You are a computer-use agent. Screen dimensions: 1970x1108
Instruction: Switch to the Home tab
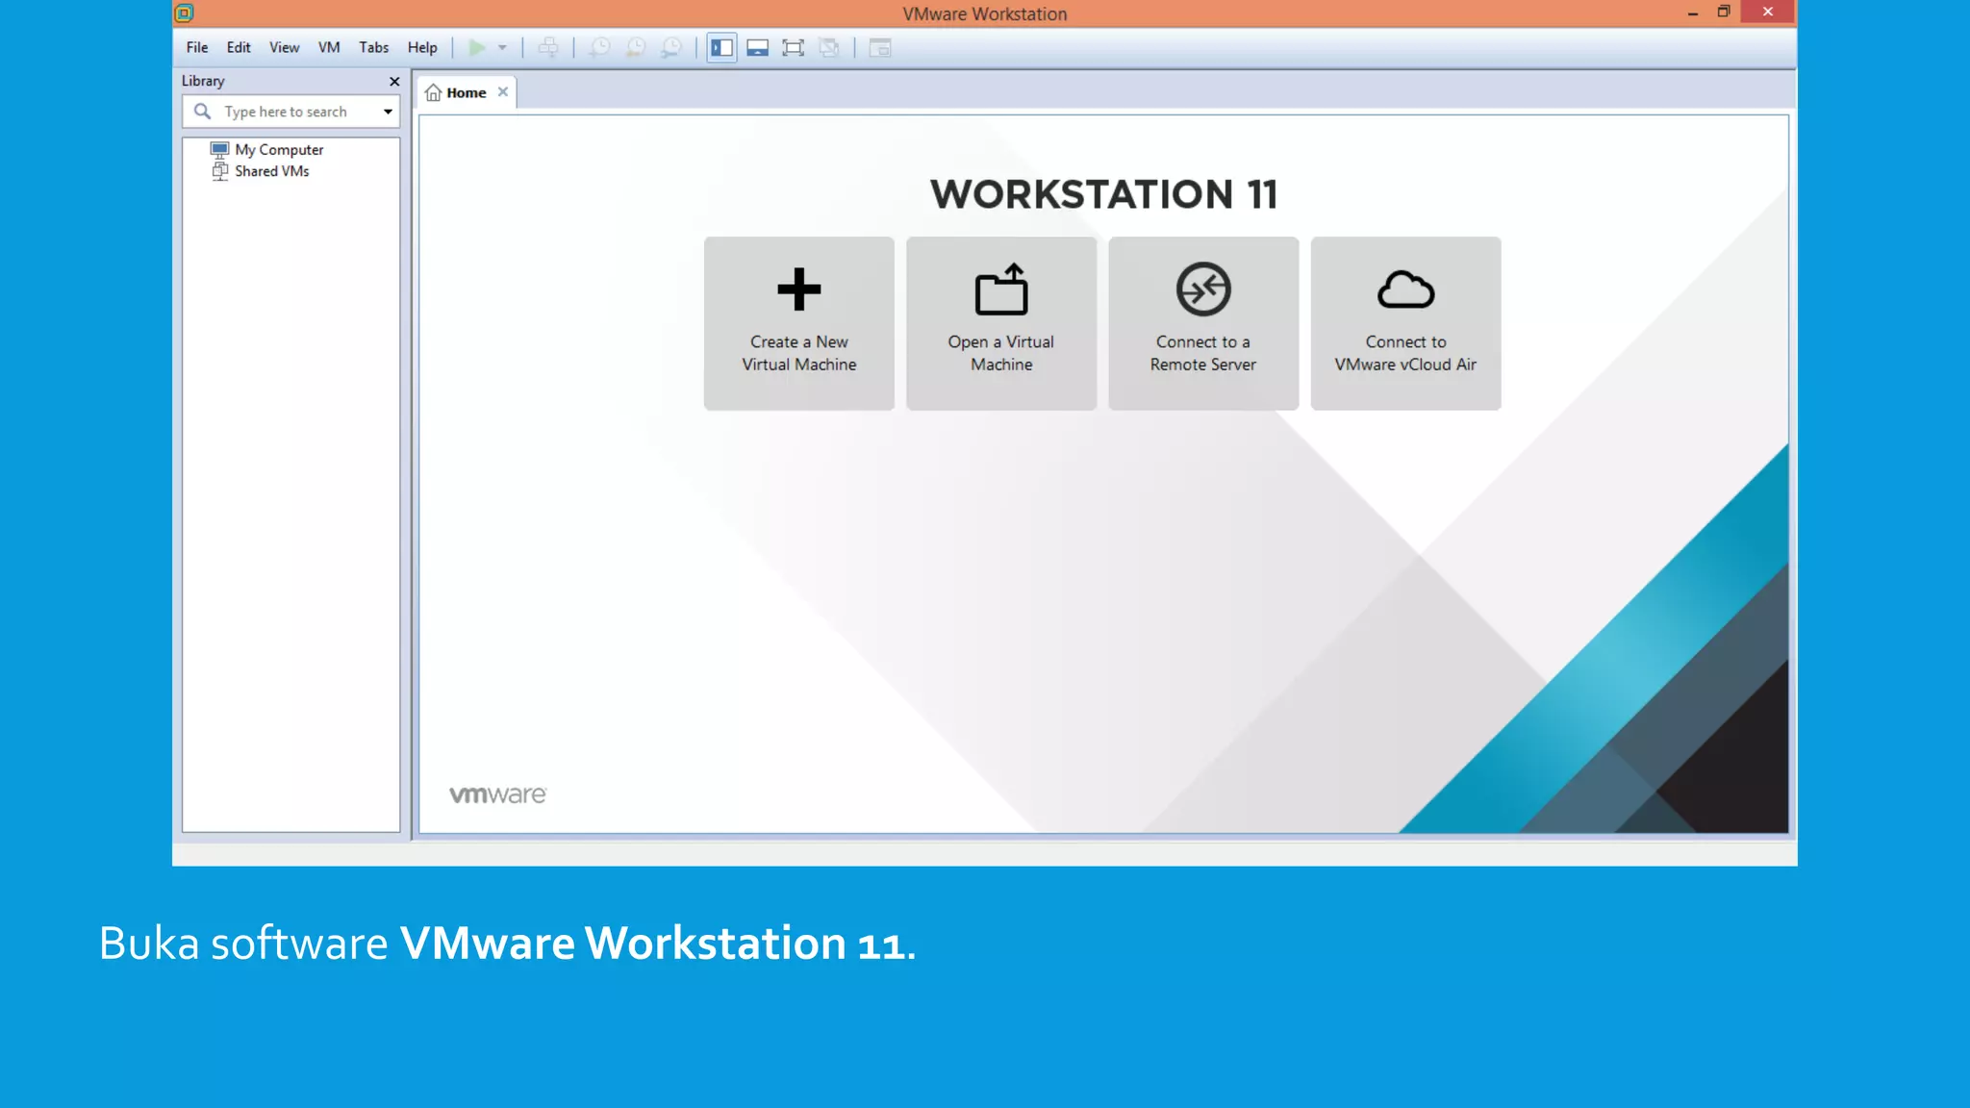coord(466,93)
